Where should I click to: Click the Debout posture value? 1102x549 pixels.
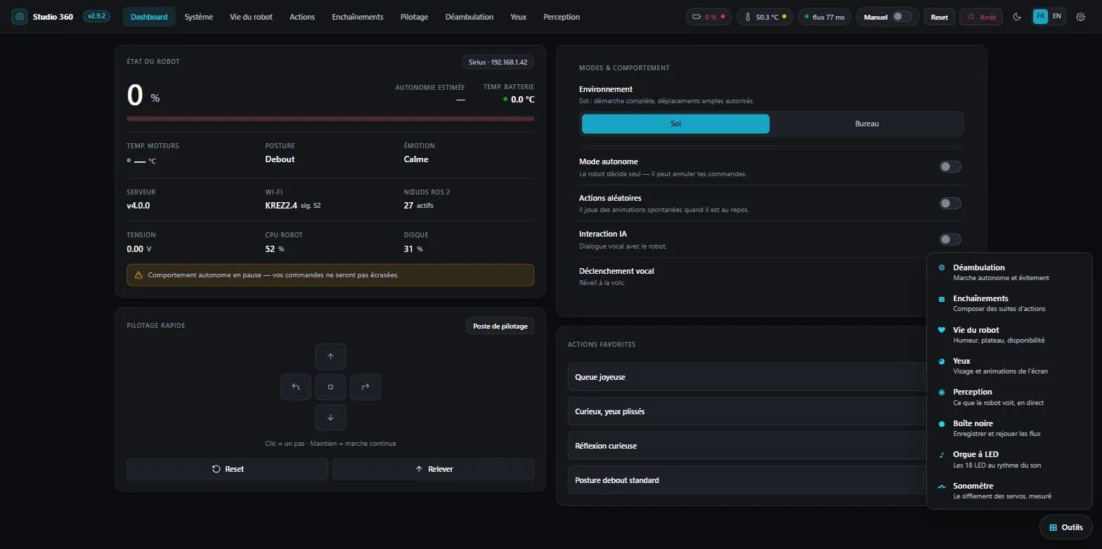pos(280,159)
